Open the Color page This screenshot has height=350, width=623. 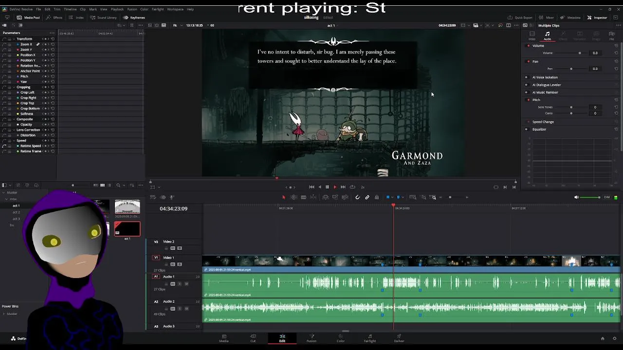tap(341, 338)
